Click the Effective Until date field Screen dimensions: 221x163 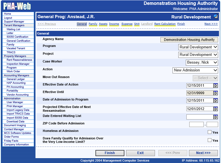200,93
